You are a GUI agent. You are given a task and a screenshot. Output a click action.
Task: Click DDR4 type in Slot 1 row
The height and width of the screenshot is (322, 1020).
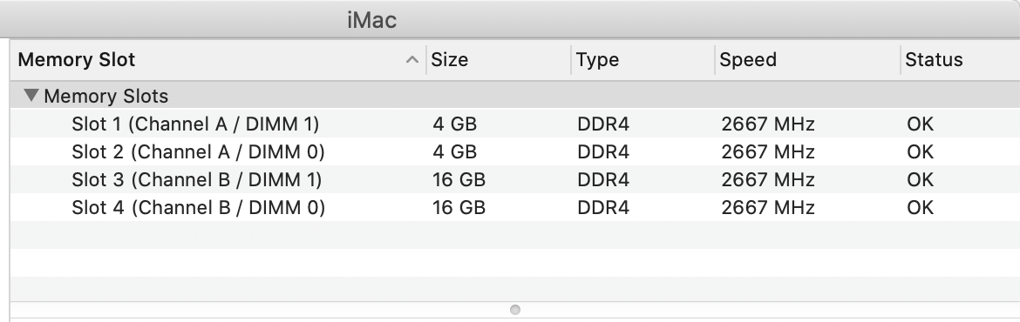pyautogui.click(x=603, y=124)
